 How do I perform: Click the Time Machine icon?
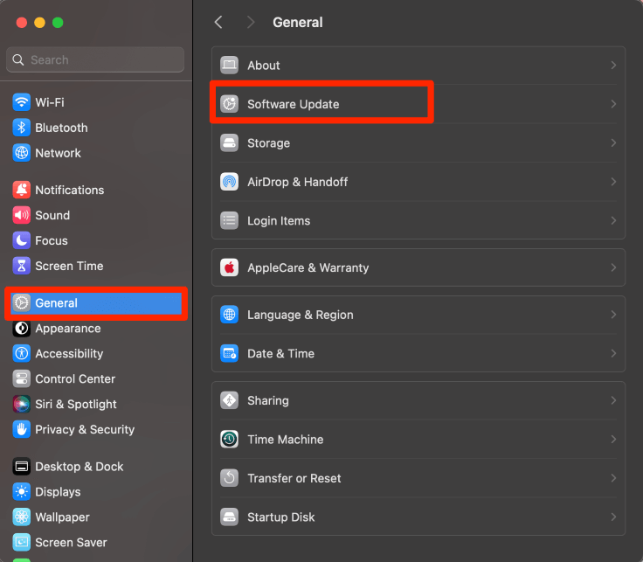[229, 440]
